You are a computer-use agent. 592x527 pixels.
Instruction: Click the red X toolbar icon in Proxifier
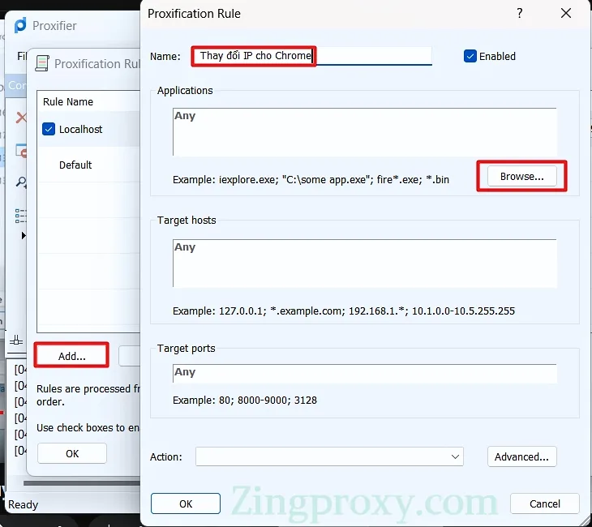coord(21,118)
